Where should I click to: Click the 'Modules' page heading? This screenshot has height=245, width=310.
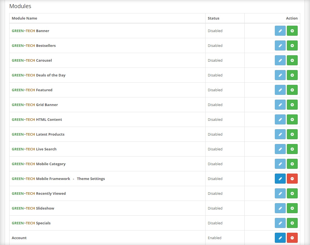[x=20, y=6]
